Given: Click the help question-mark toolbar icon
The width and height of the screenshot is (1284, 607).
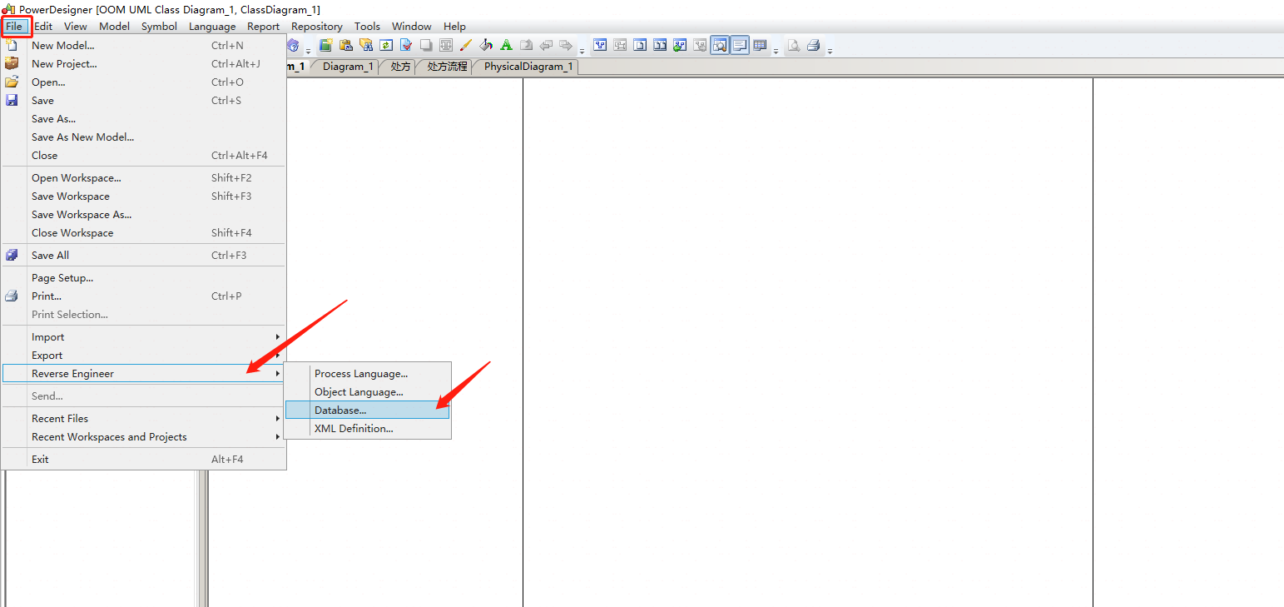Looking at the screenshot, I should (x=293, y=46).
